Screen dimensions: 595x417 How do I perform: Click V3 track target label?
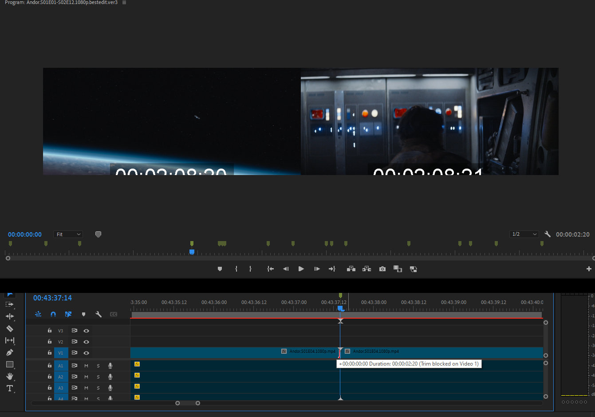61,331
